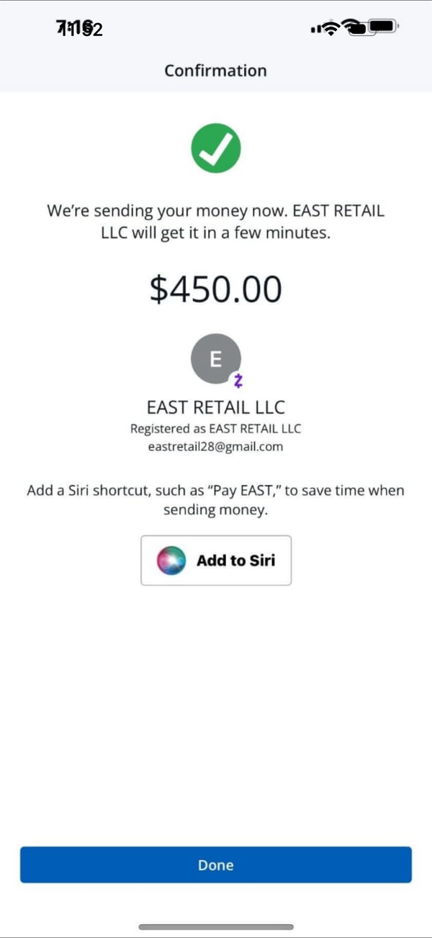The height and width of the screenshot is (938, 432).
Task: Tap the gray E recipient avatar
Action: 215,359
